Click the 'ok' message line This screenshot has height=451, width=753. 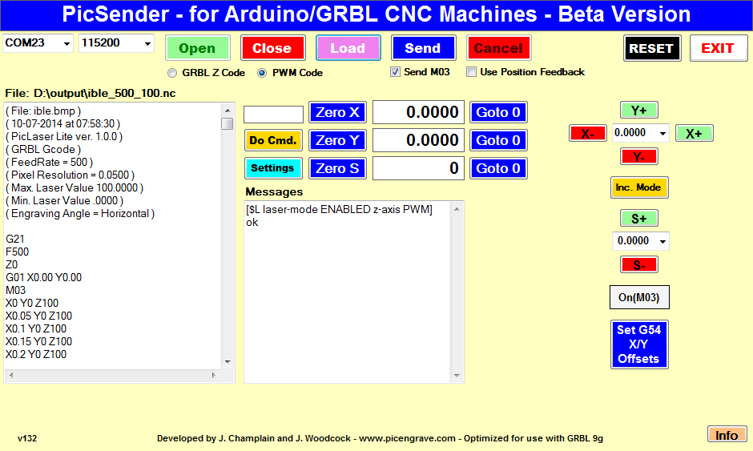point(252,223)
